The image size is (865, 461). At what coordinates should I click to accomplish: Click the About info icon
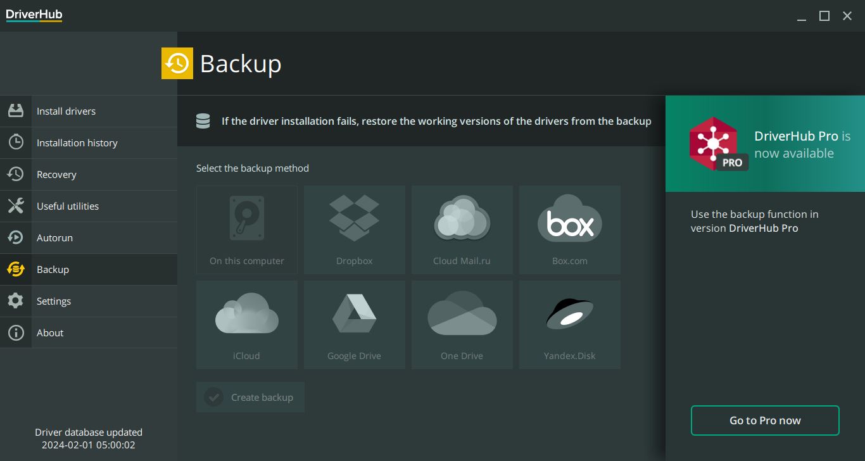click(16, 332)
